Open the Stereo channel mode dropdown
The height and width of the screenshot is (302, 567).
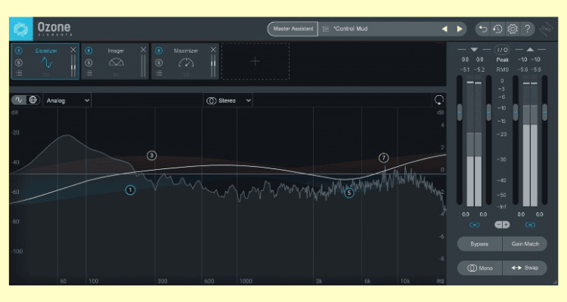pyautogui.click(x=228, y=100)
